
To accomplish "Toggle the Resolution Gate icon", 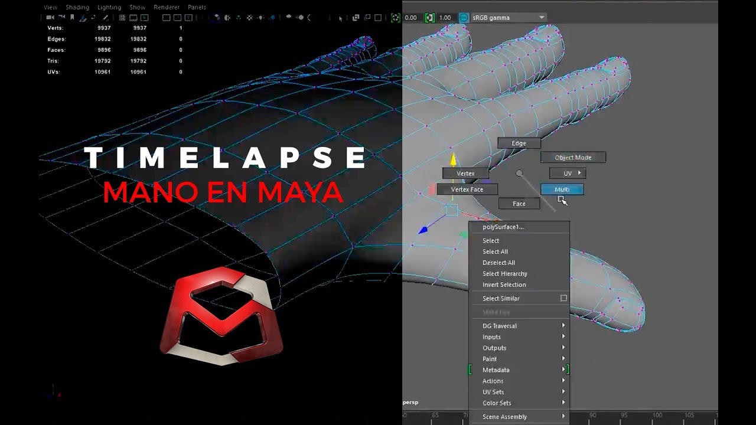I will [x=144, y=18].
